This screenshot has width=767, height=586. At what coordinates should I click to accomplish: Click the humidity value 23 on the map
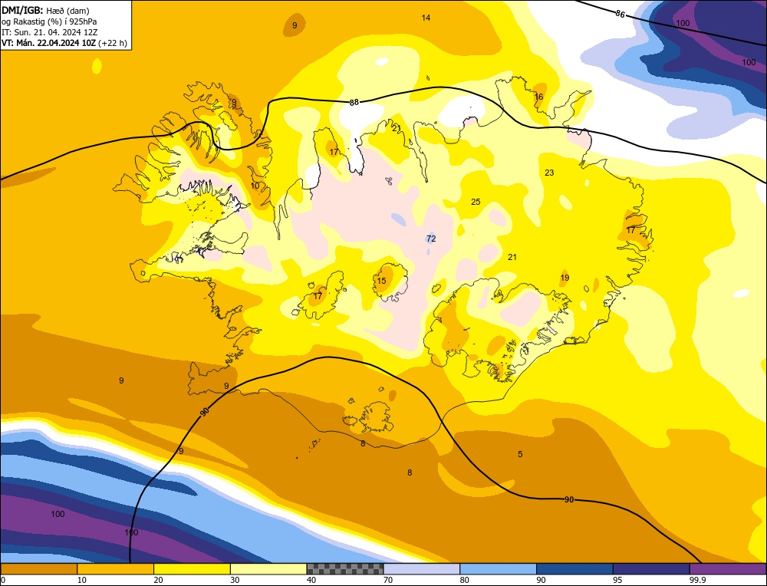tap(549, 172)
